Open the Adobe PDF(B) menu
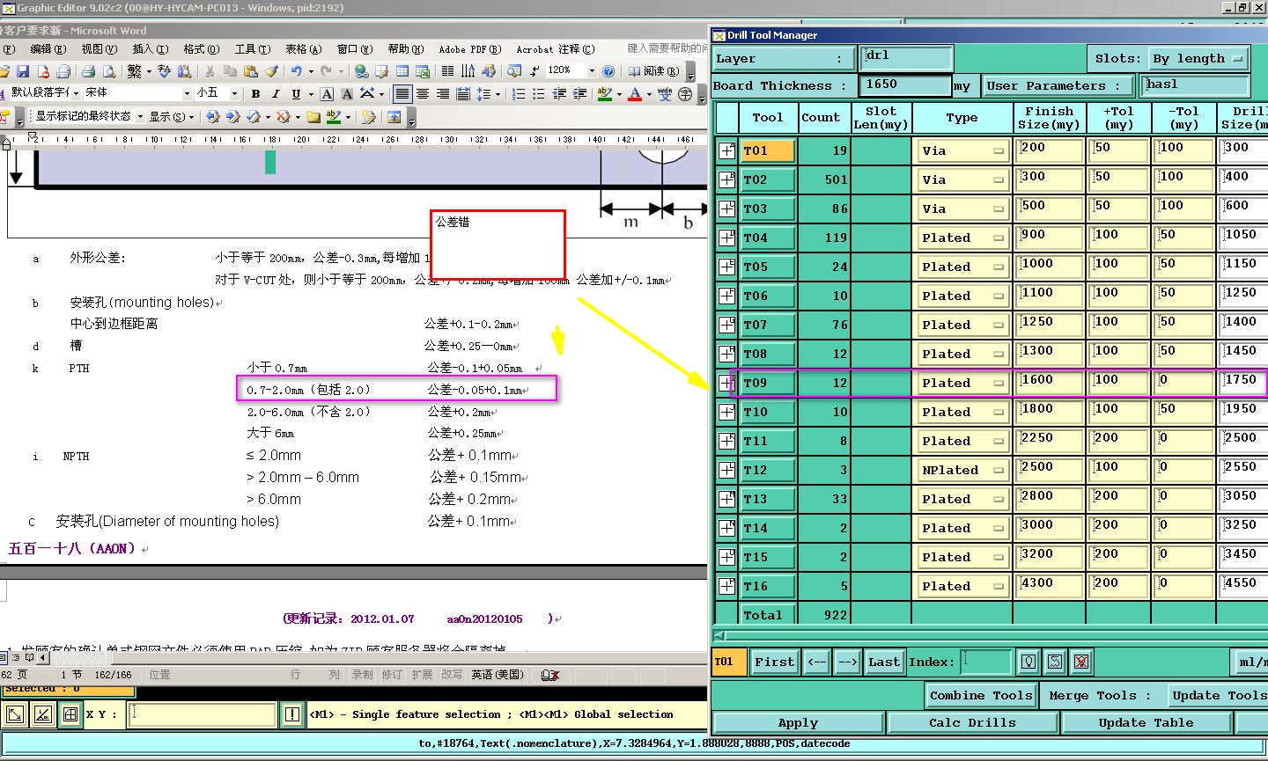 [470, 49]
